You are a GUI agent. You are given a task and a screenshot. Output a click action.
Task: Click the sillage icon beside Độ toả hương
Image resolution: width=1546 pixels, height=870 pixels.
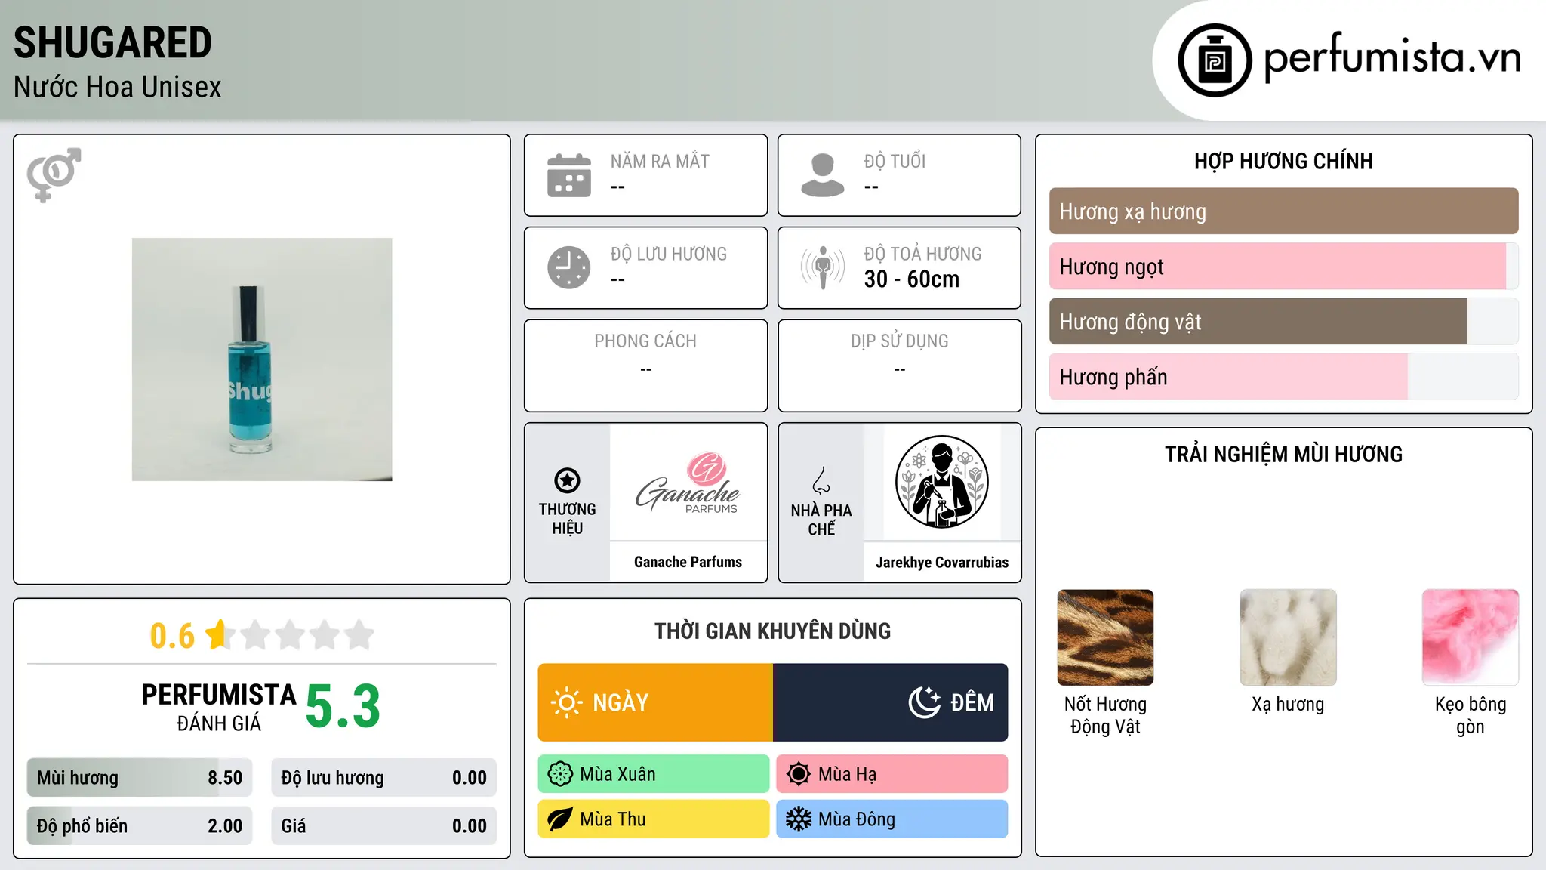click(x=823, y=267)
